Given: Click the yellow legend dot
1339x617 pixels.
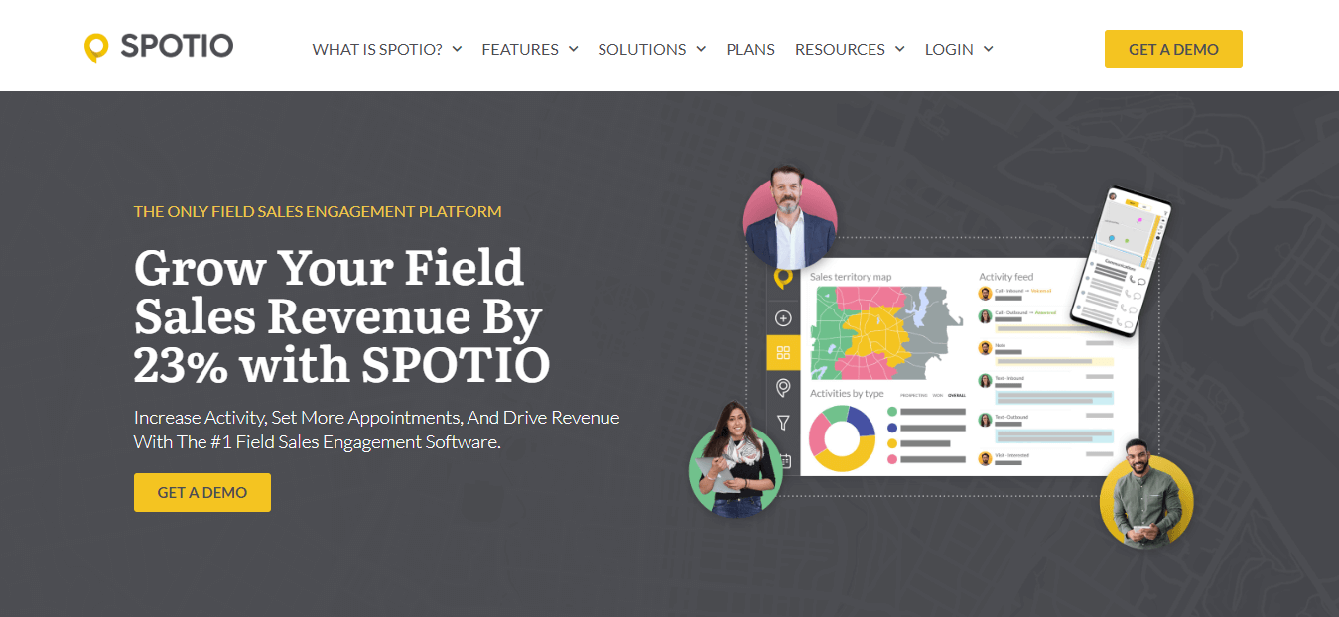Looking at the screenshot, I should click(891, 443).
